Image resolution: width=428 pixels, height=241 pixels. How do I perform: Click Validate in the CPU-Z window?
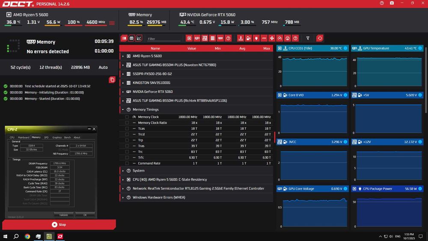coord(64,215)
